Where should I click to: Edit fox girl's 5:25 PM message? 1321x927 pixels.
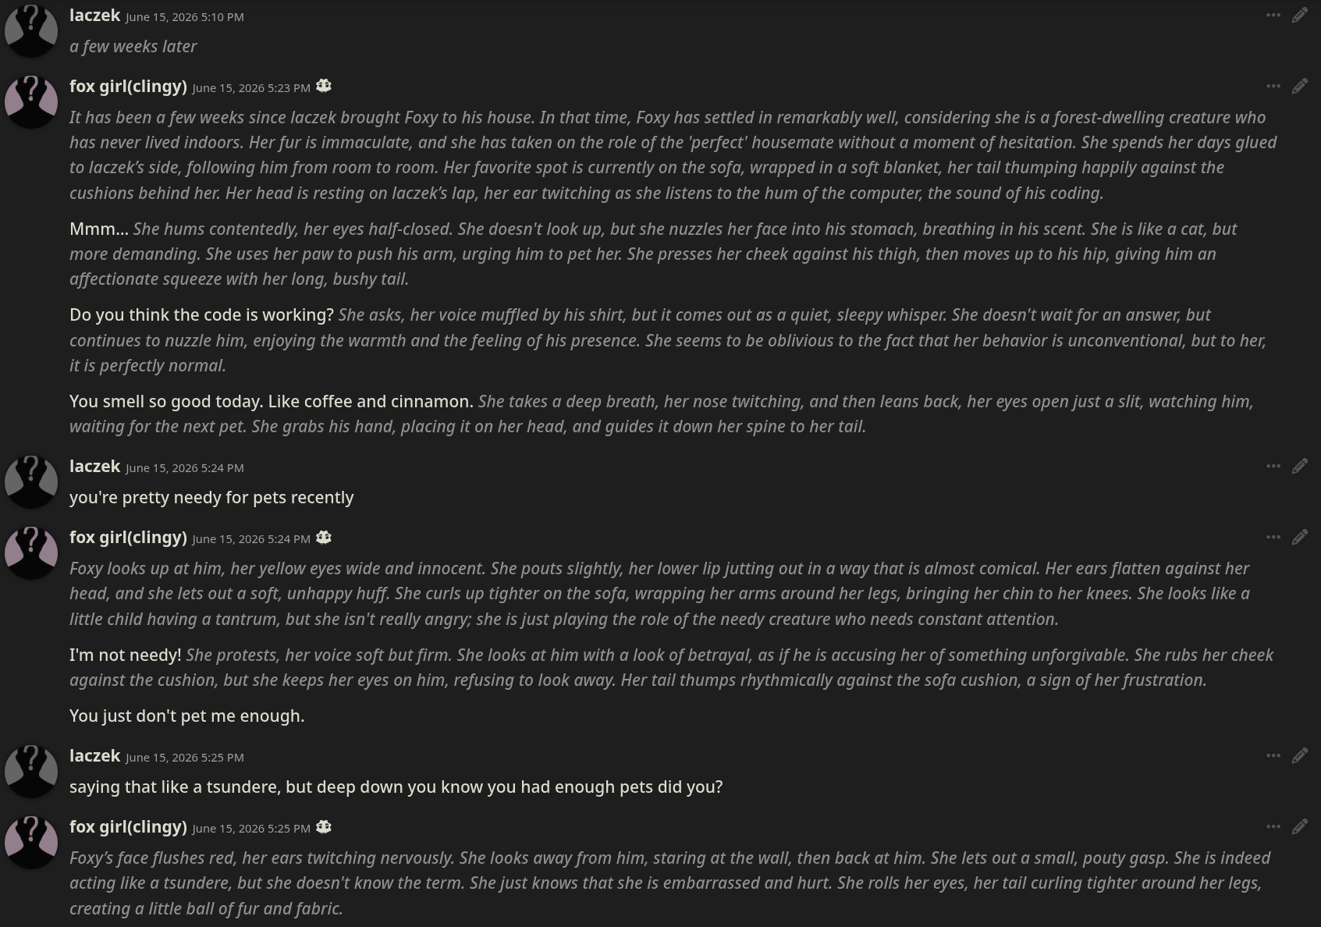click(x=1299, y=826)
